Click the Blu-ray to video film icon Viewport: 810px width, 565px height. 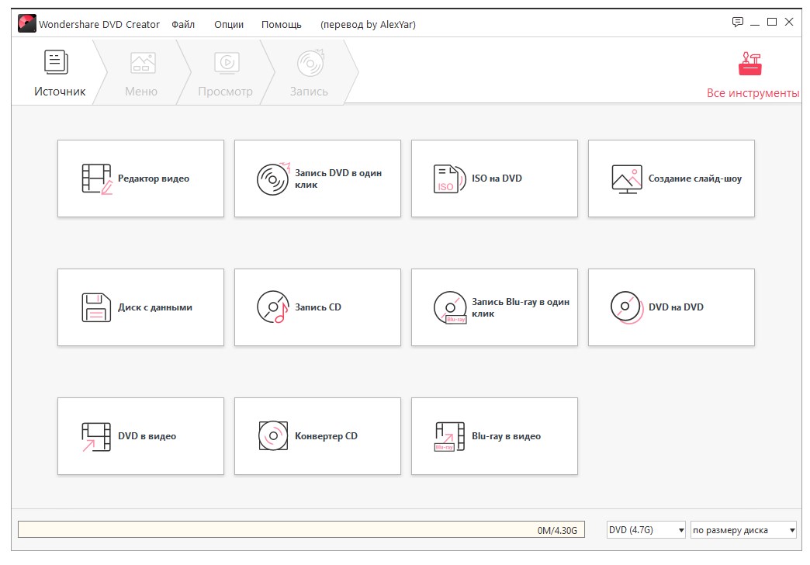point(449,436)
